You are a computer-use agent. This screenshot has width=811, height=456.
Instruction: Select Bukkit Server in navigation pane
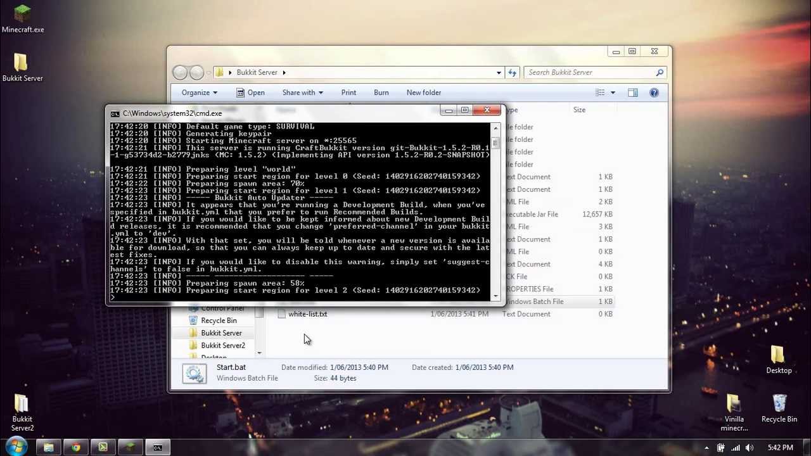[221, 333]
